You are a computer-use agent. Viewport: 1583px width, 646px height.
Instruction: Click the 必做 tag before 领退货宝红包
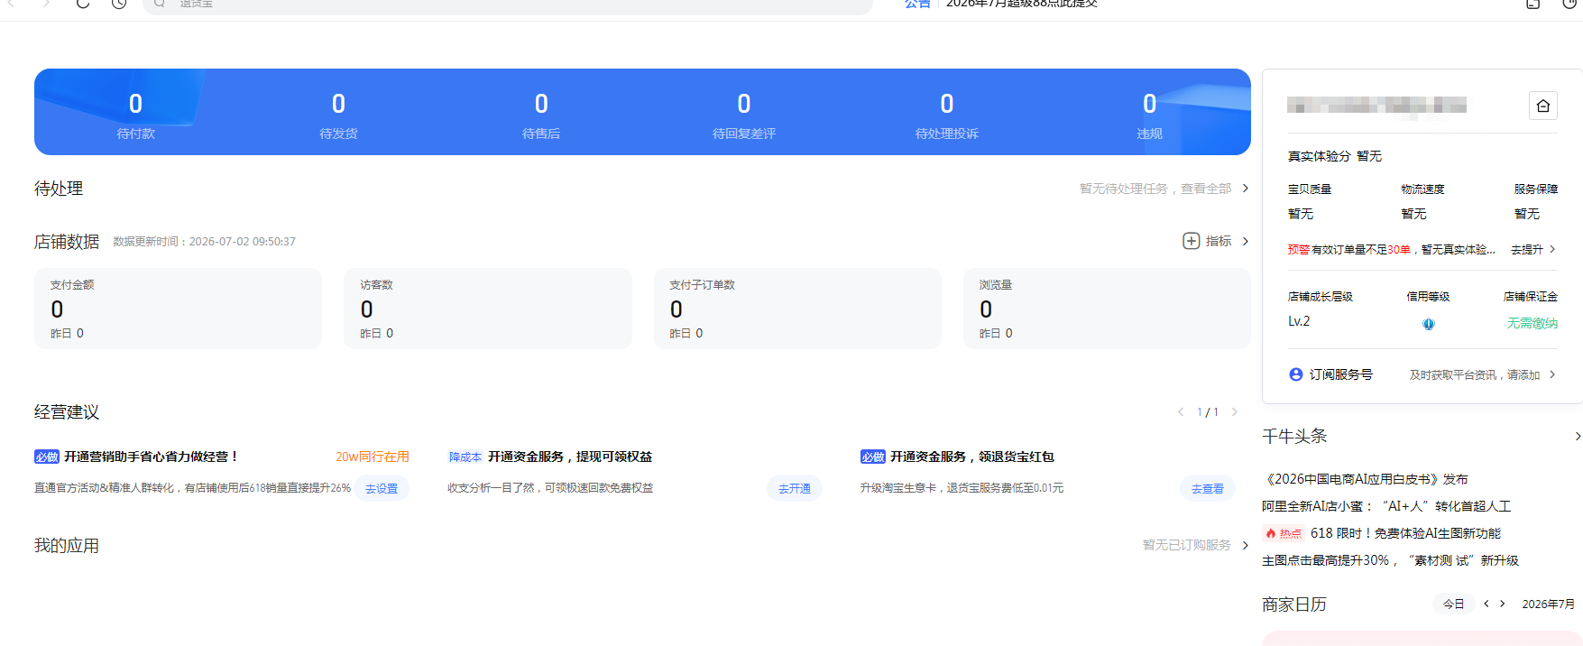(873, 457)
